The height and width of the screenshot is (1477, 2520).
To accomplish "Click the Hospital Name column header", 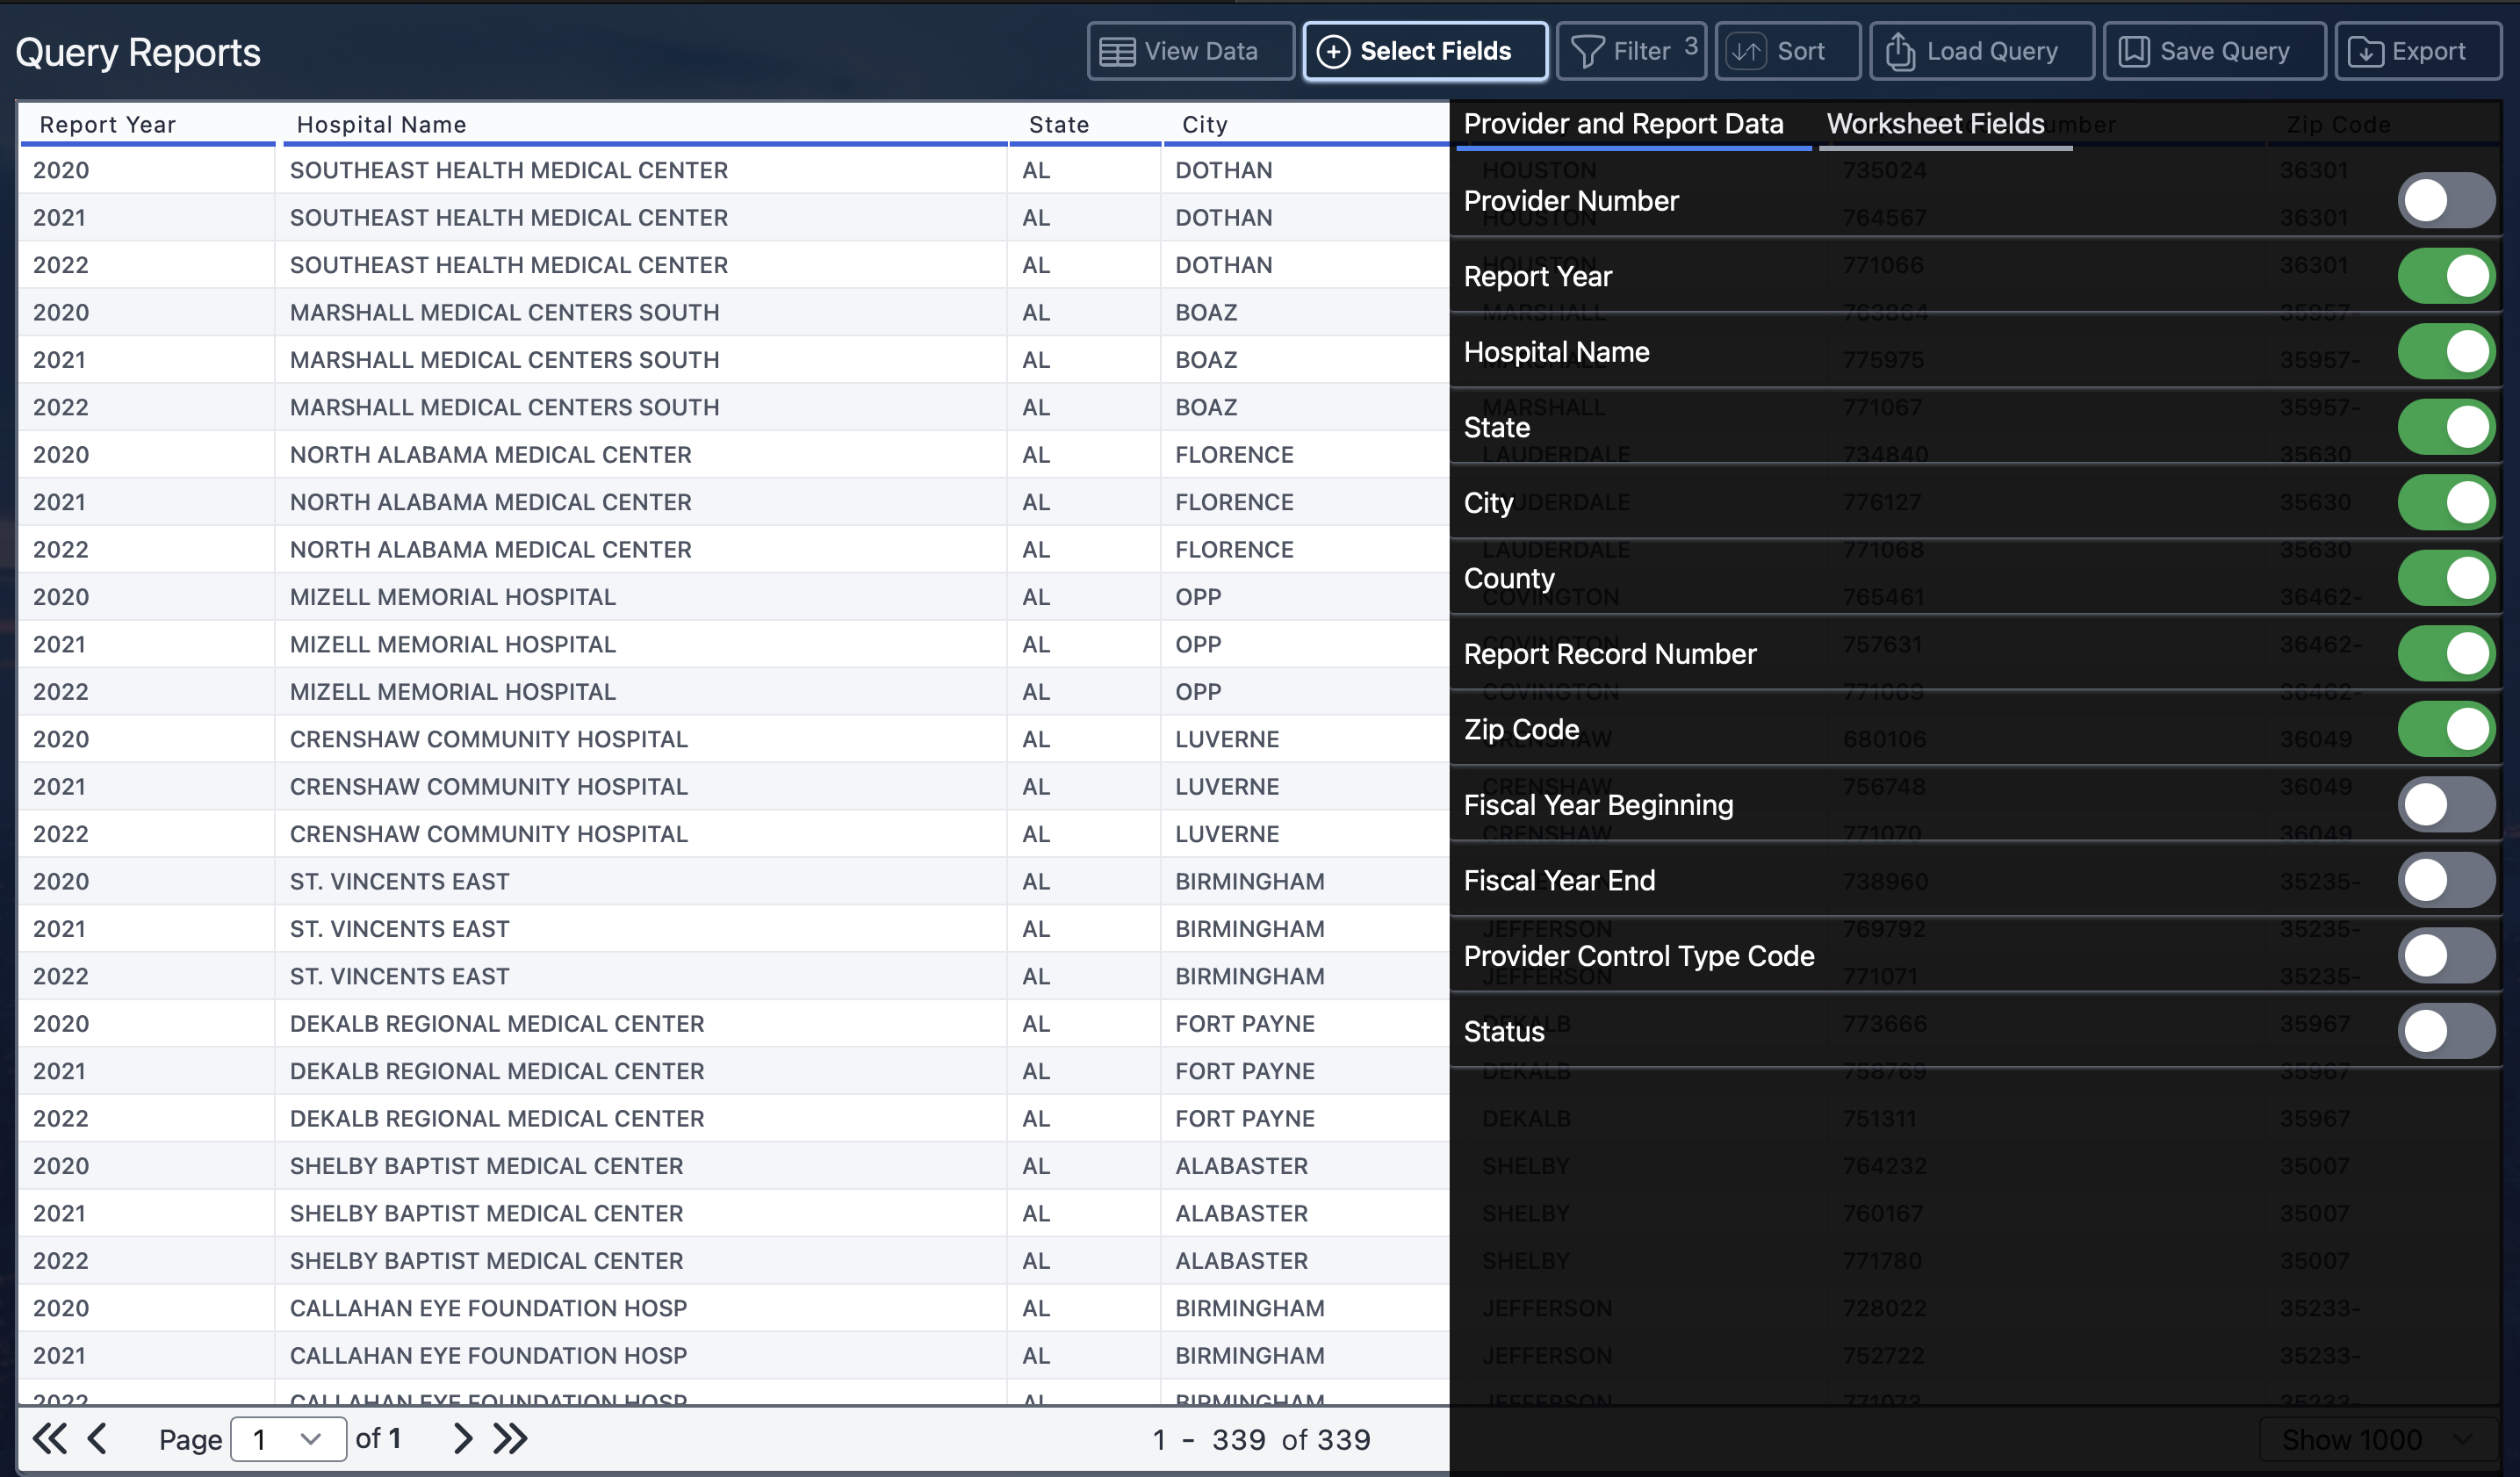I will [x=645, y=125].
